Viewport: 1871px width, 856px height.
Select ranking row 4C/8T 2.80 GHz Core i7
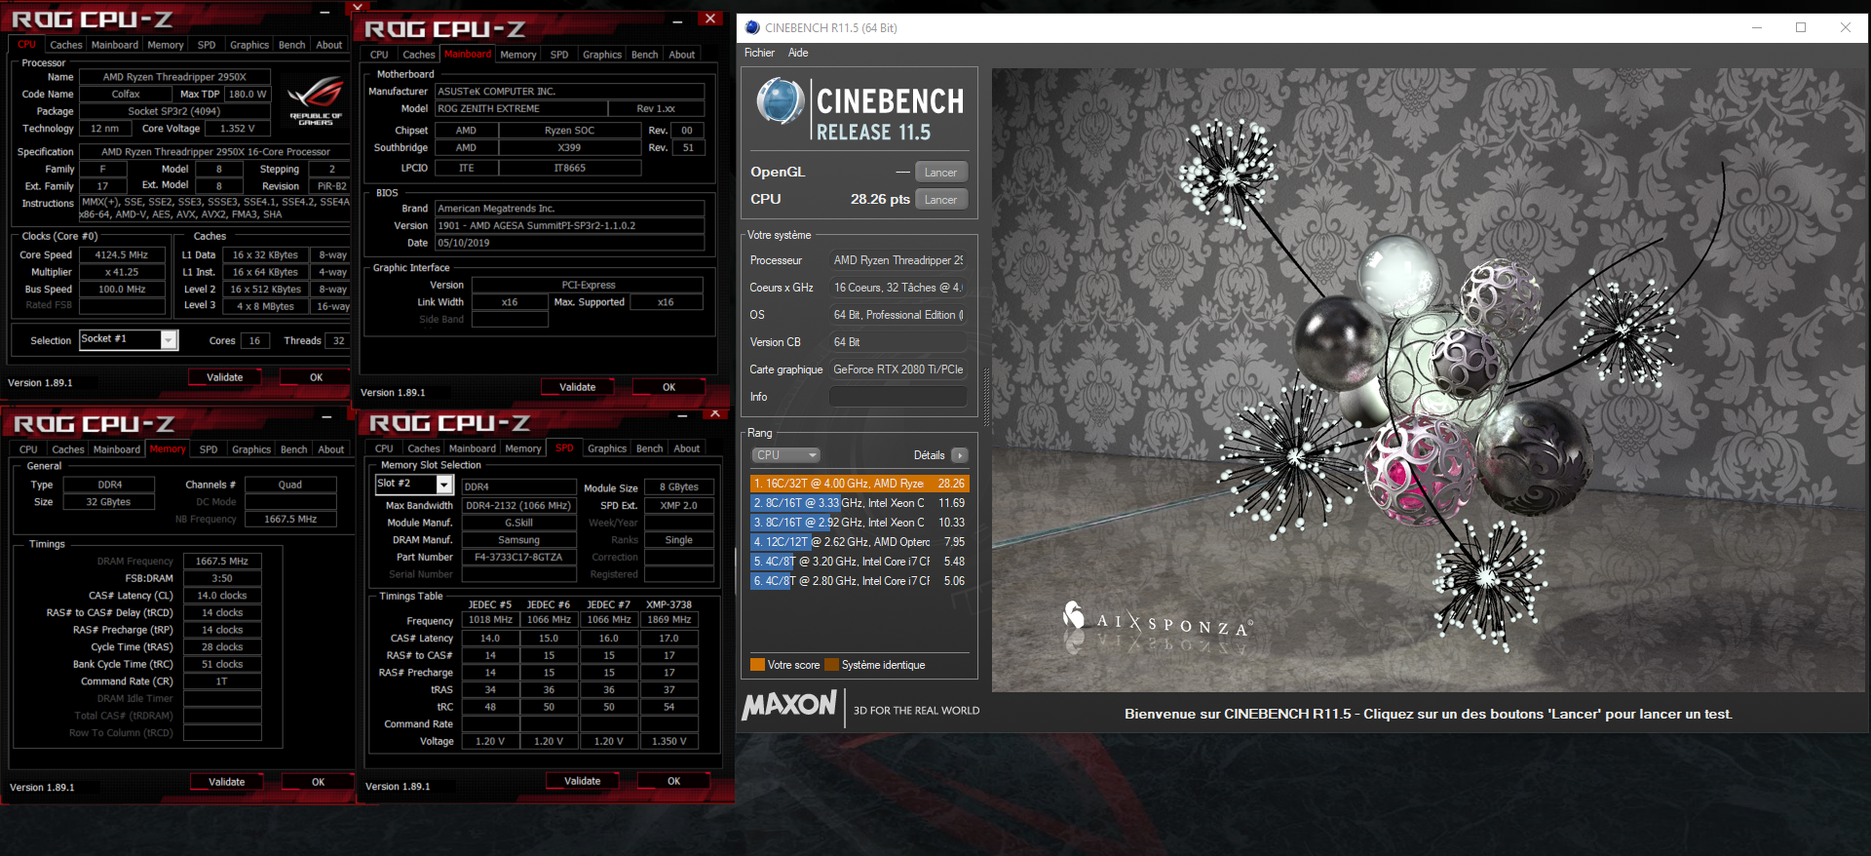click(859, 581)
